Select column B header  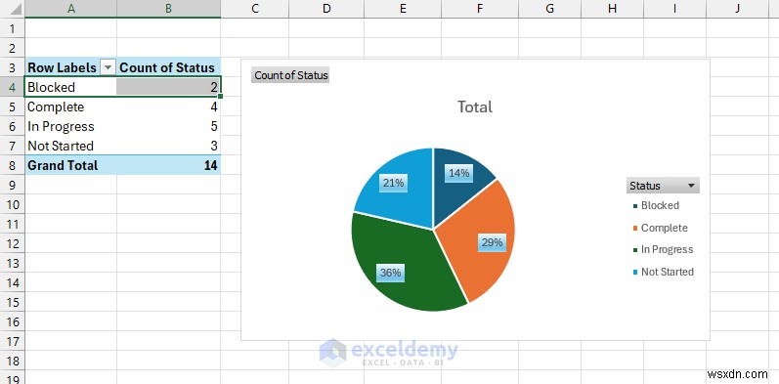(168, 9)
